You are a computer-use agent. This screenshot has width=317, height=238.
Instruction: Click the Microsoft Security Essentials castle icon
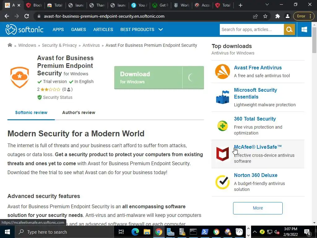tap(222, 97)
